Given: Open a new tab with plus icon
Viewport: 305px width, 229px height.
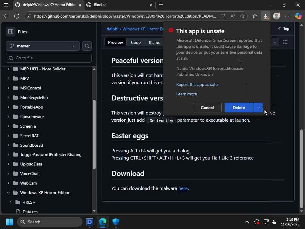Looking at the screenshot, I should pyautogui.click(x=161, y=5).
